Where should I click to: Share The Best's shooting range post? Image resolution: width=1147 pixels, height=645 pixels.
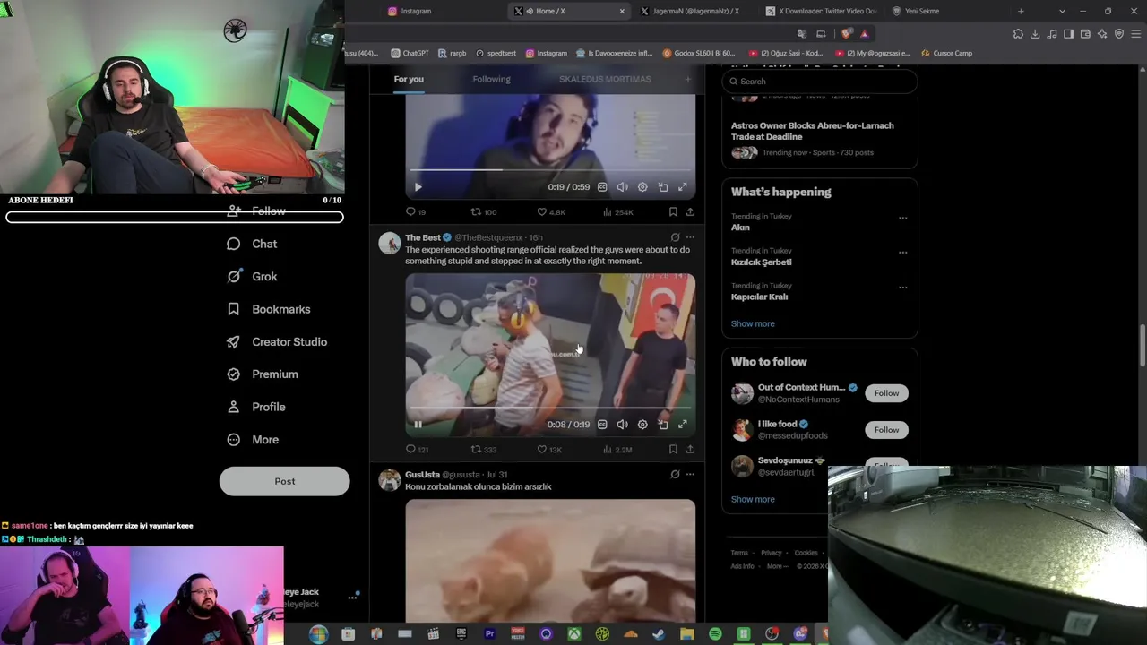(x=690, y=450)
